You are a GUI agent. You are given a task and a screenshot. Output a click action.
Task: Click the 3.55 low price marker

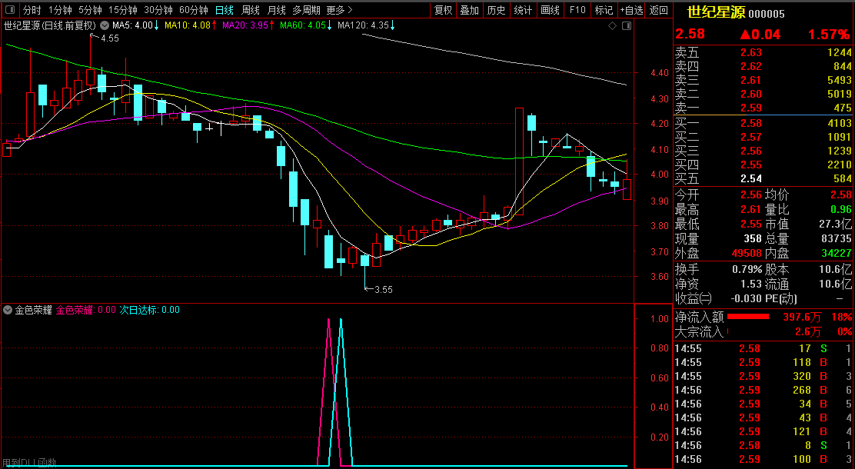coord(384,290)
